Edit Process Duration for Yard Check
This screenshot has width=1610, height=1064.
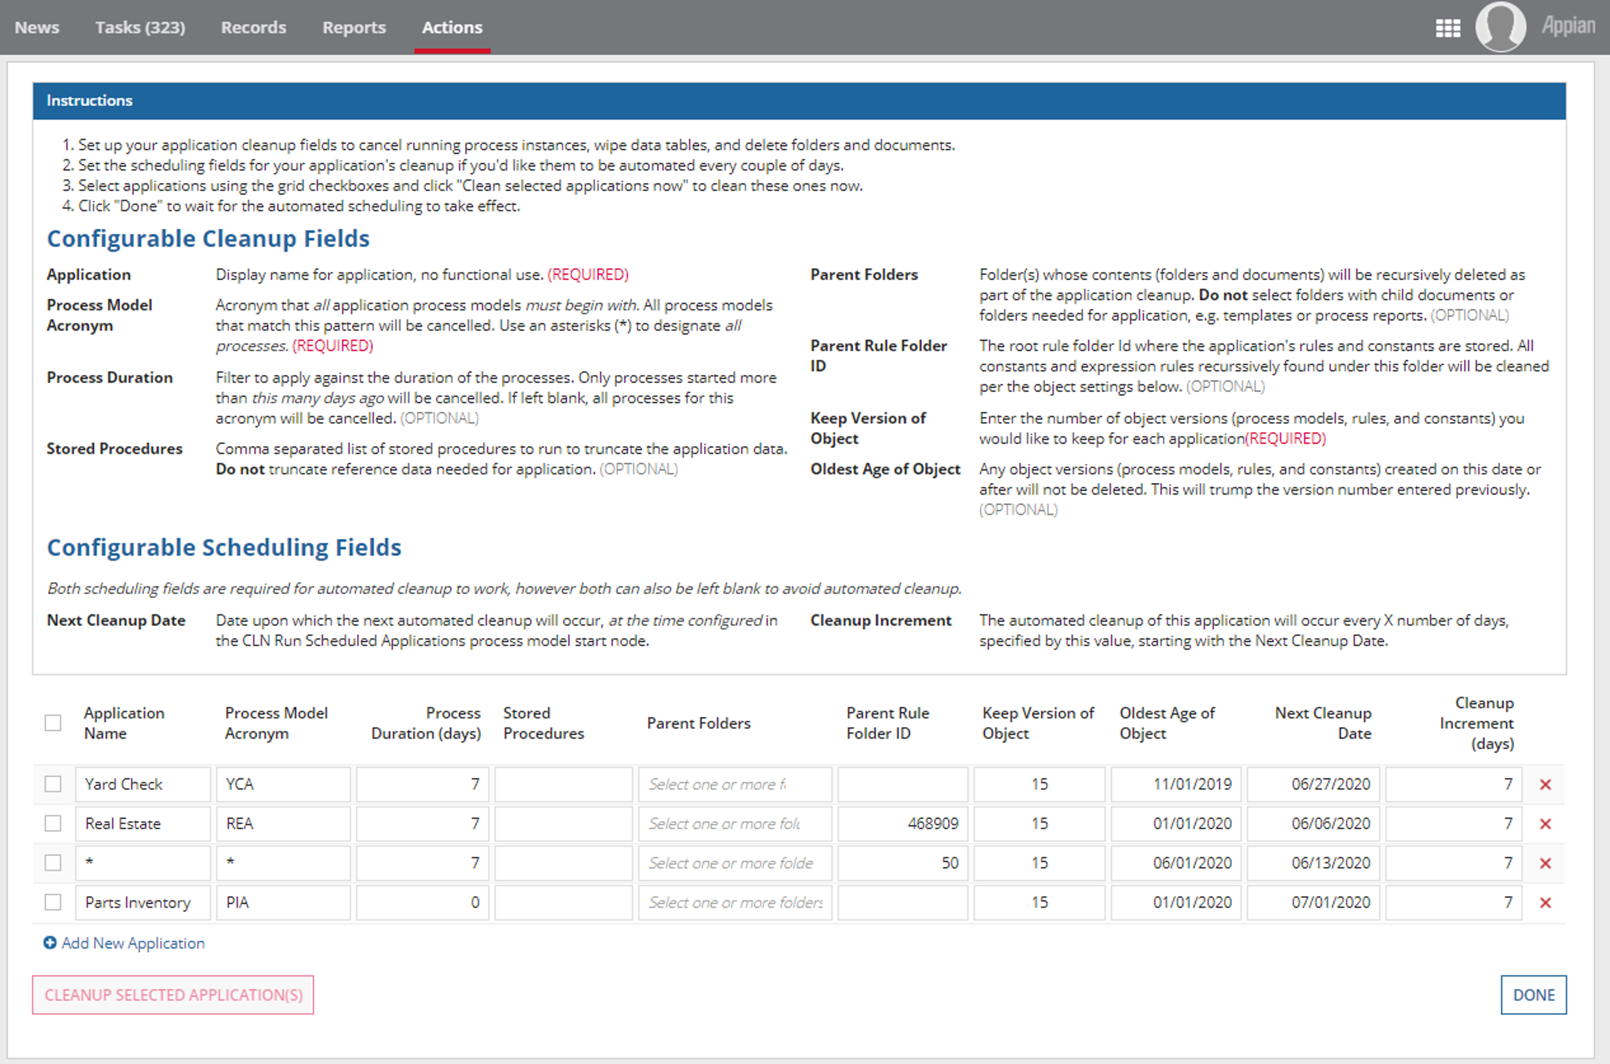(423, 784)
